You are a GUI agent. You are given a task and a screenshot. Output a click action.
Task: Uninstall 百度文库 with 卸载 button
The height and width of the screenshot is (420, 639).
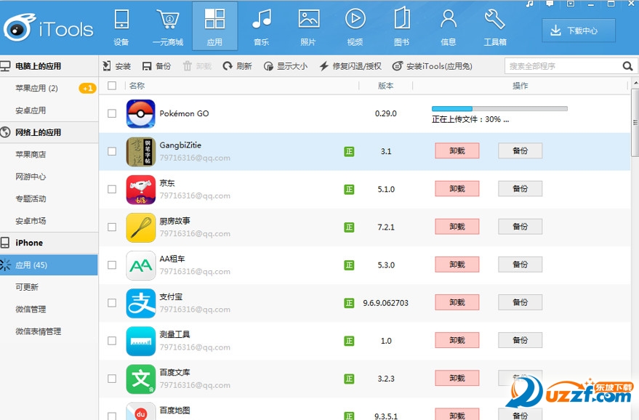coord(457,378)
